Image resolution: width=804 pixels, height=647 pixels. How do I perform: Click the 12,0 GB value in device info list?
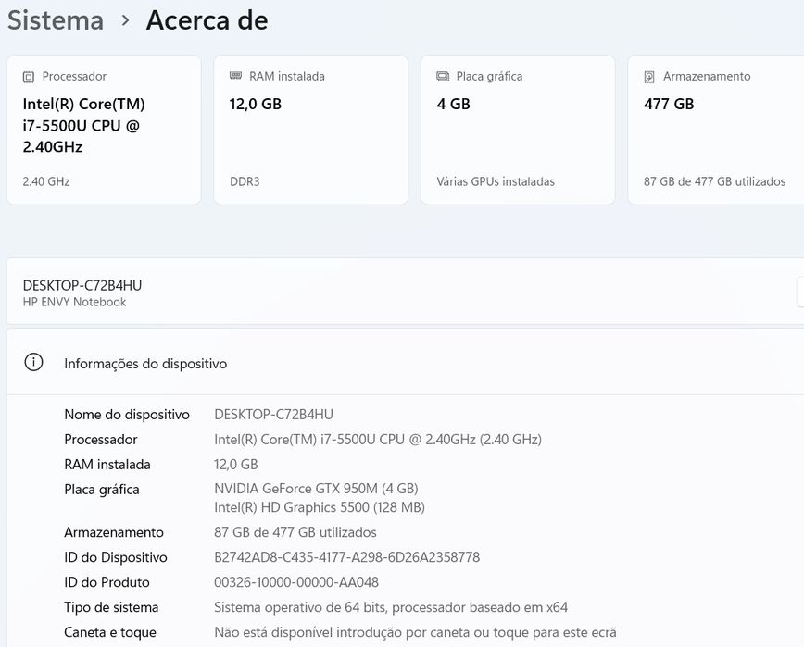(236, 465)
